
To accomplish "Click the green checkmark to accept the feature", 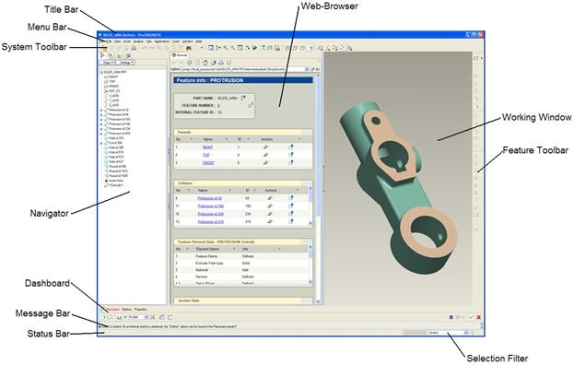I will click(x=471, y=317).
